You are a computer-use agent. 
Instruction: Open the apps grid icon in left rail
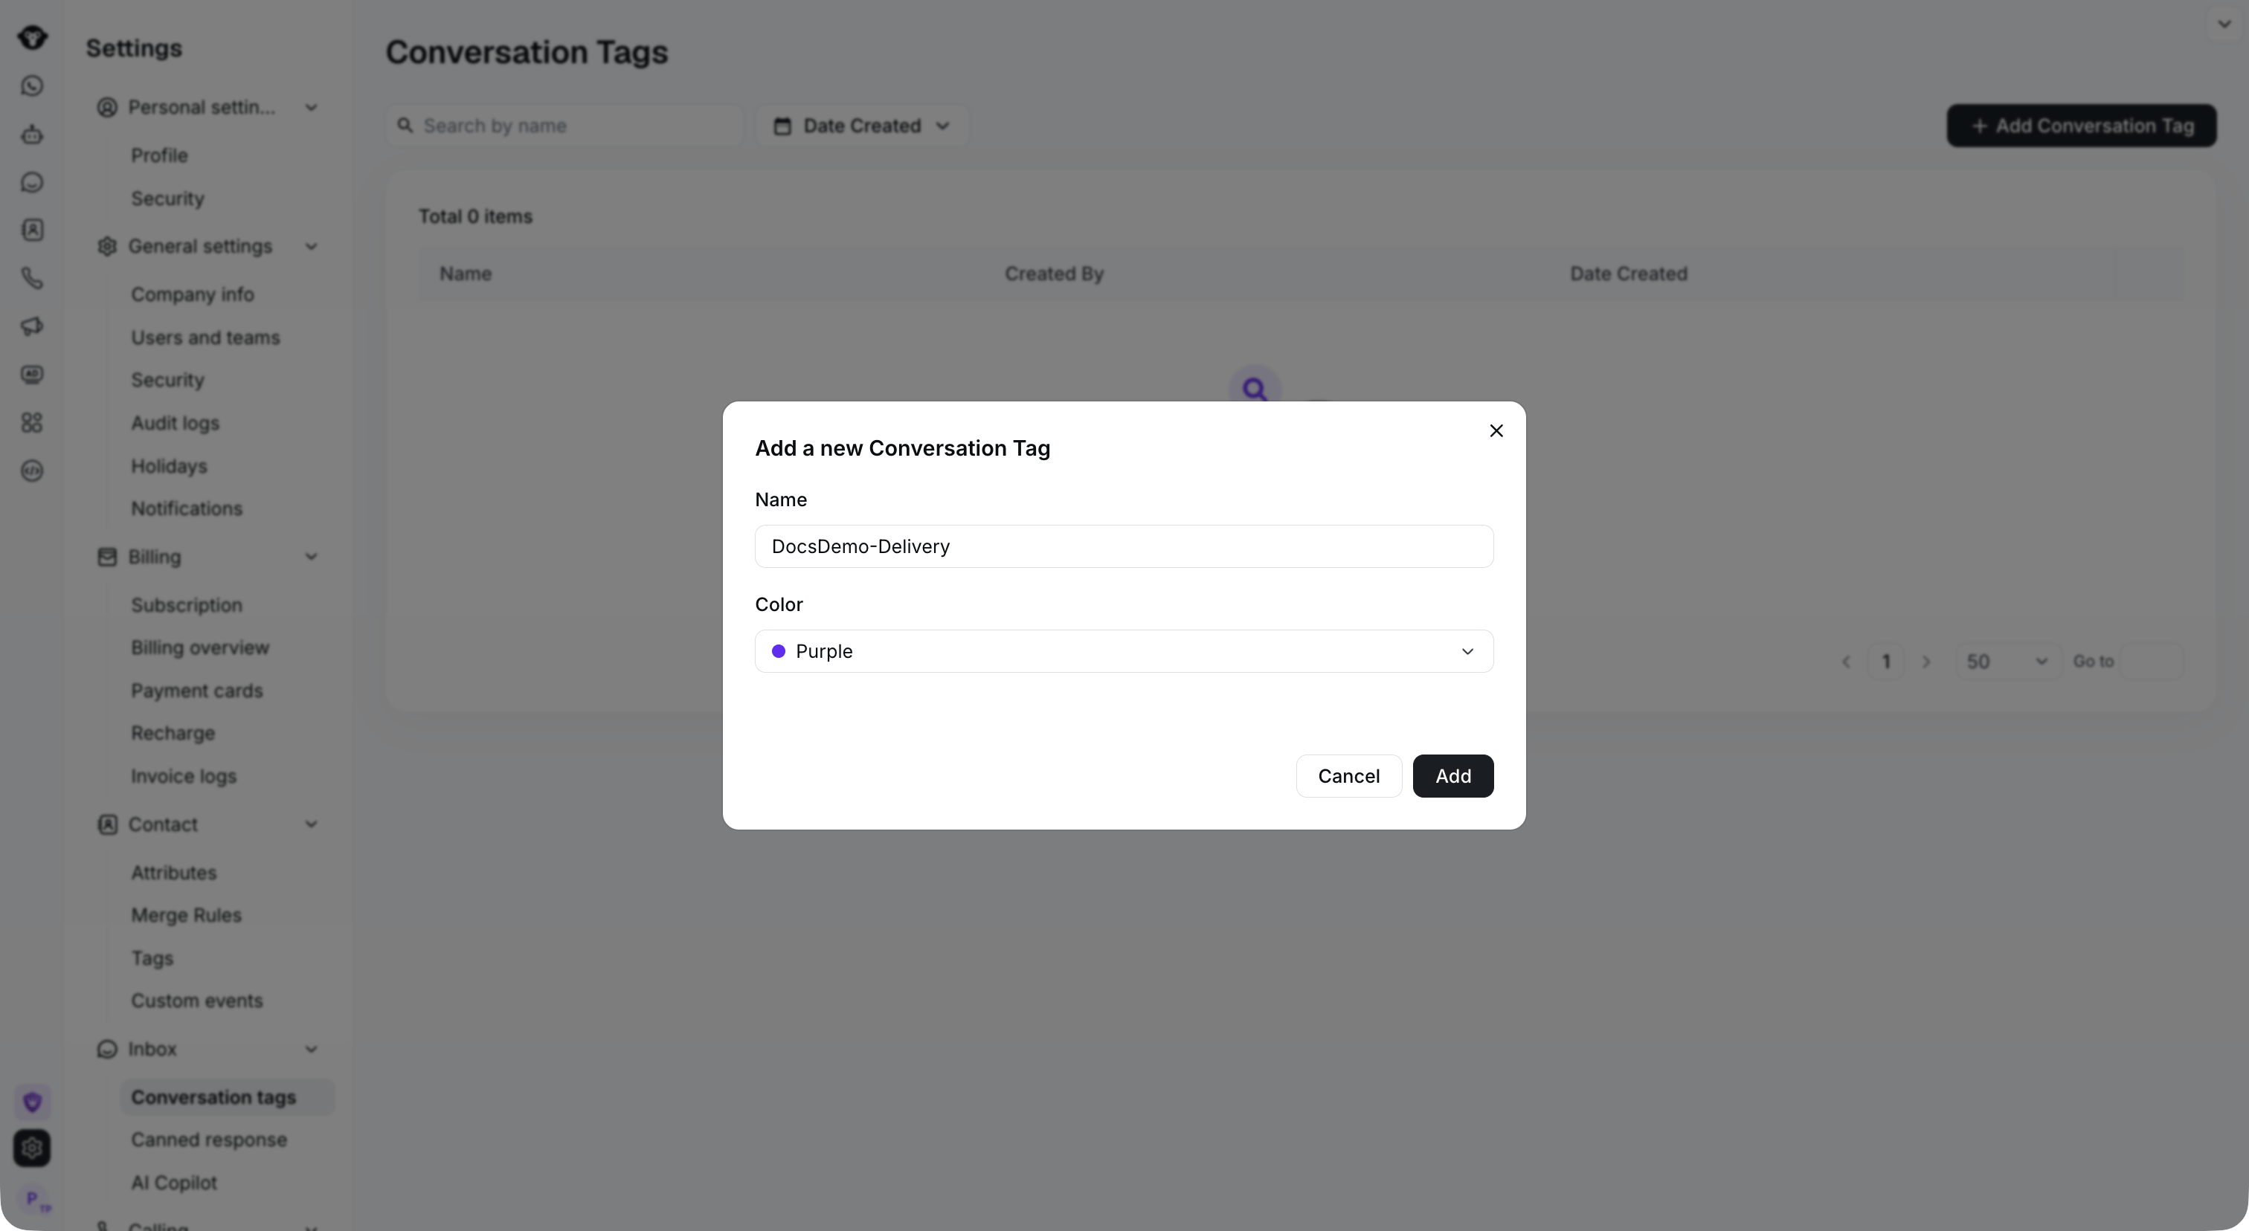32,422
